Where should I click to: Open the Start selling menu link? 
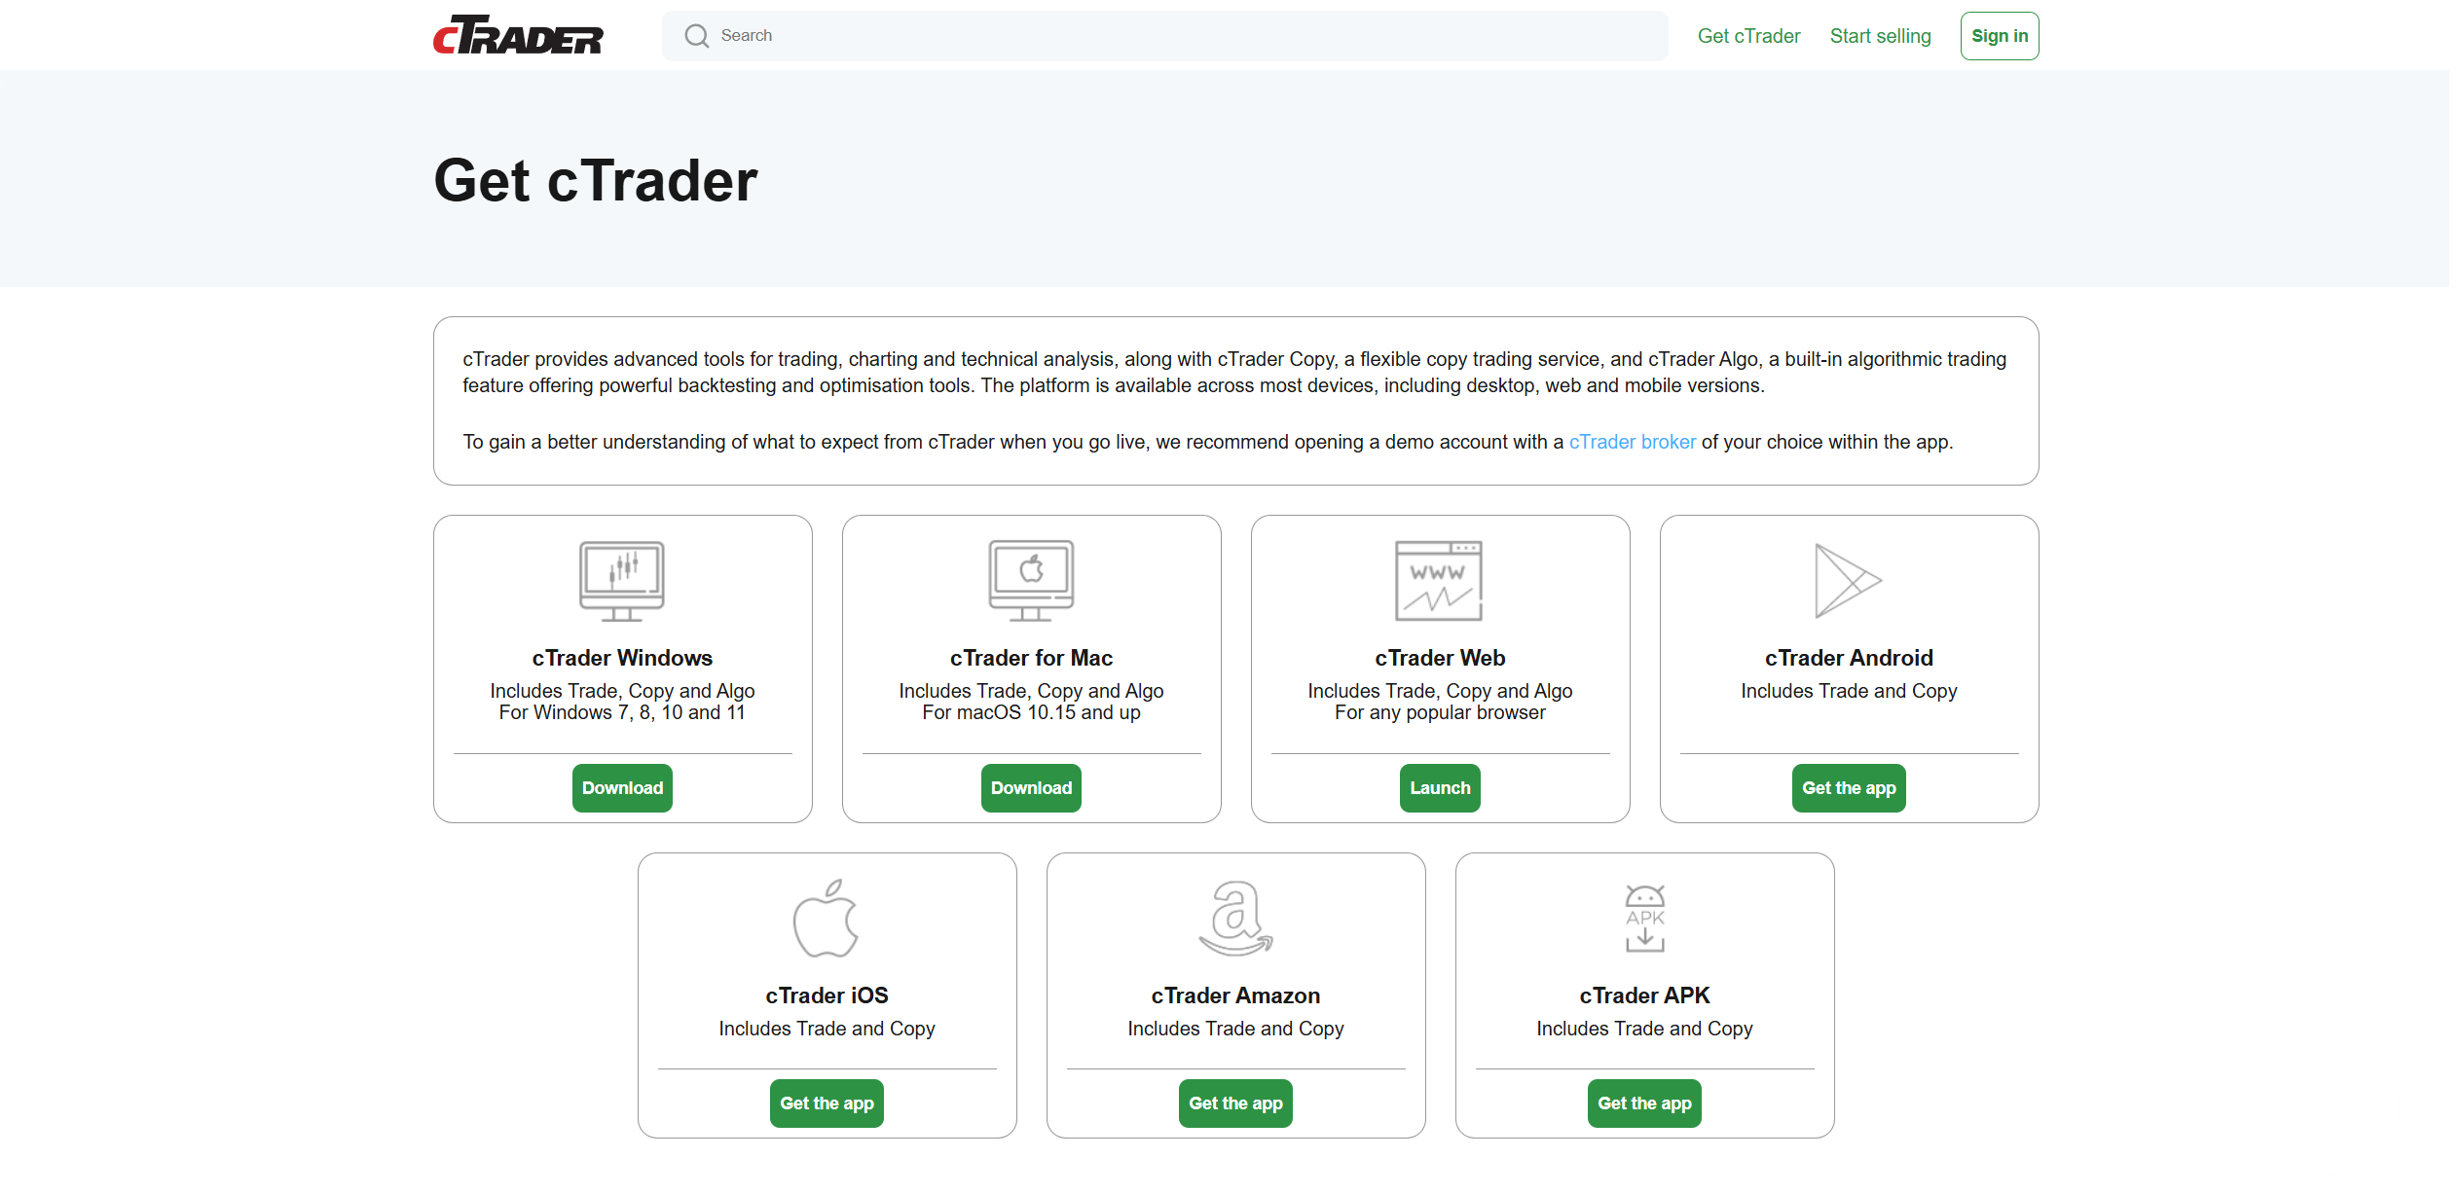point(1880,36)
